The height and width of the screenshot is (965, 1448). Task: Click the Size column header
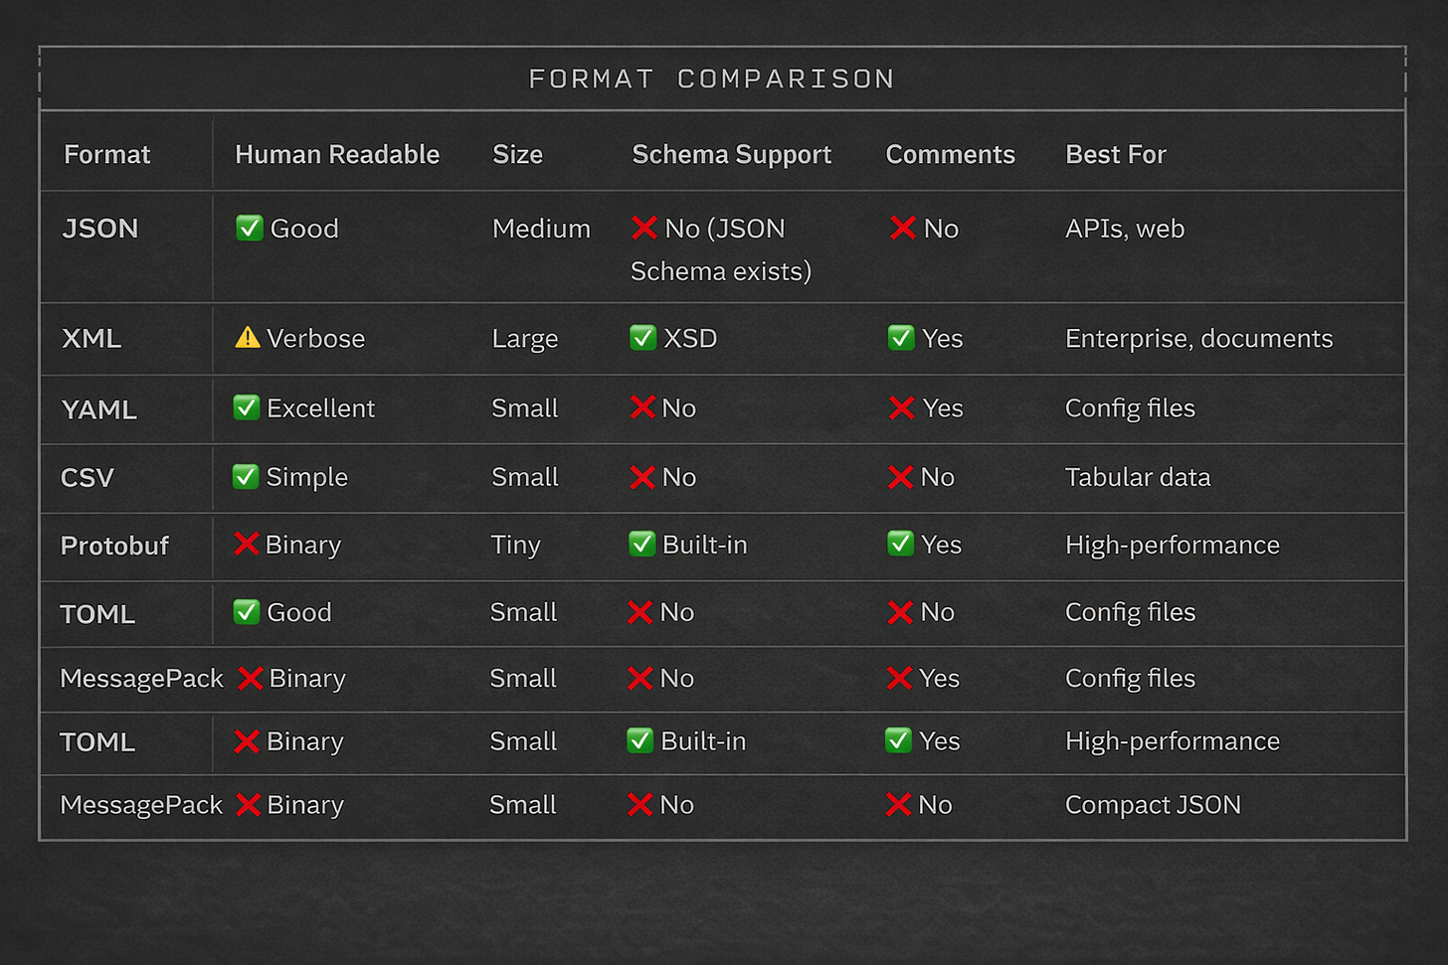517,154
